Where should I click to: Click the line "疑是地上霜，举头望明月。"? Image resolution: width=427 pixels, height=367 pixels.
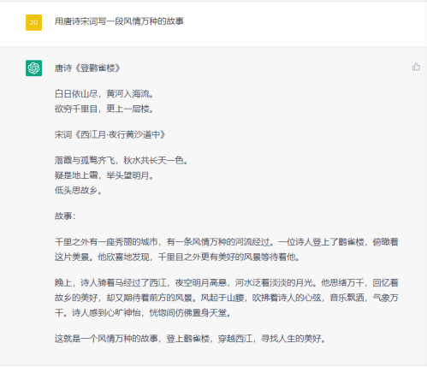point(104,175)
